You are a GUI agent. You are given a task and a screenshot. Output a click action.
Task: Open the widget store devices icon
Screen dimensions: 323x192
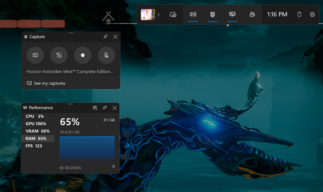(173, 14)
